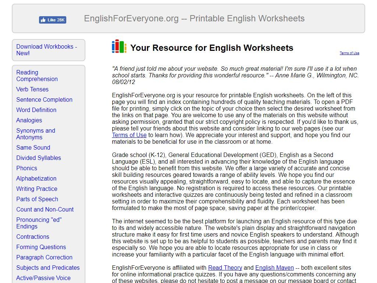
Task: Click the Your Resource for English Worksheets heading
Action: click(212, 48)
